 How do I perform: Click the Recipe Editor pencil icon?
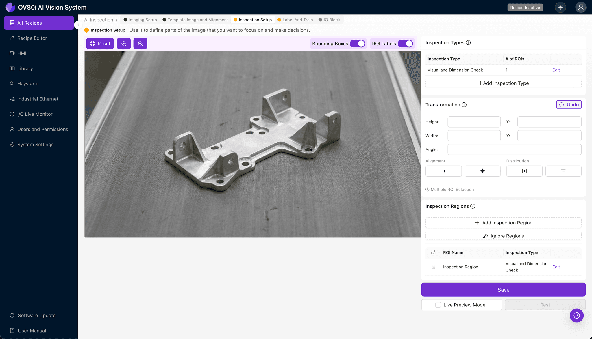[12, 38]
